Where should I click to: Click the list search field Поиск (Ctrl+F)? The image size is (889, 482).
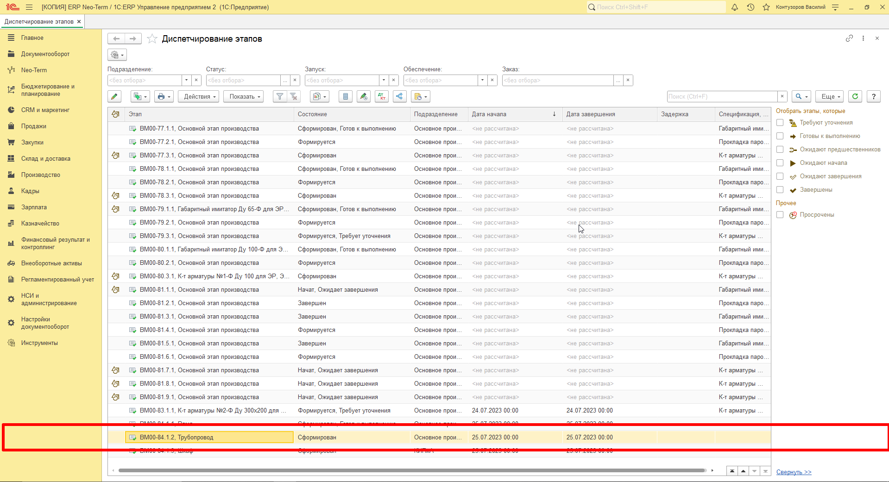click(x=722, y=96)
